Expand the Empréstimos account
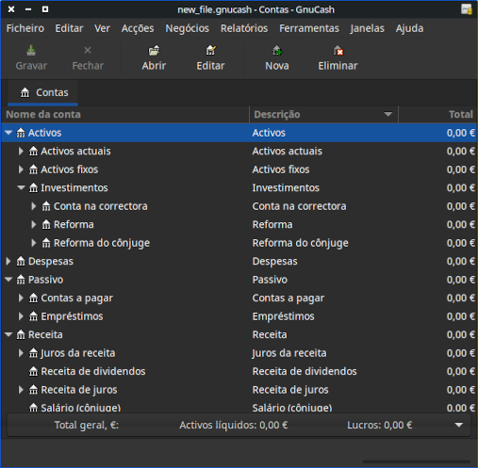Viewport: 478px width, 468px height. tap(21, 316)
